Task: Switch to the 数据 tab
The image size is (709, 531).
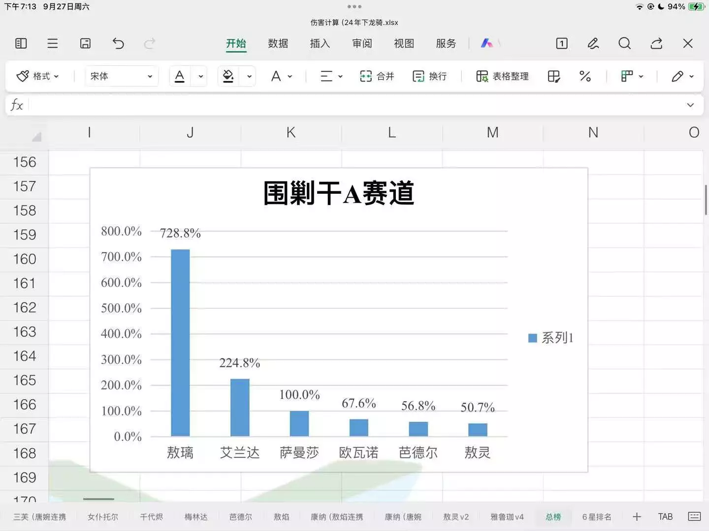Action: [x=278, y=43]
